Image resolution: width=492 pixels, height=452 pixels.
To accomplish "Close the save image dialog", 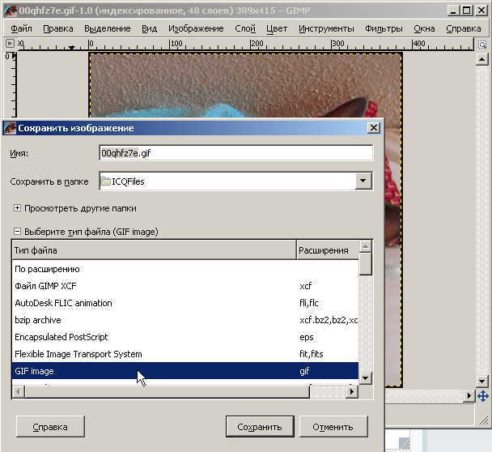I will [x=373, y=128].
